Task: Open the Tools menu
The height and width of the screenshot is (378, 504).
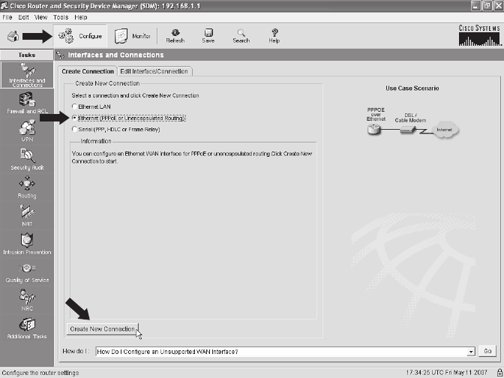Action: click(61, 17)
